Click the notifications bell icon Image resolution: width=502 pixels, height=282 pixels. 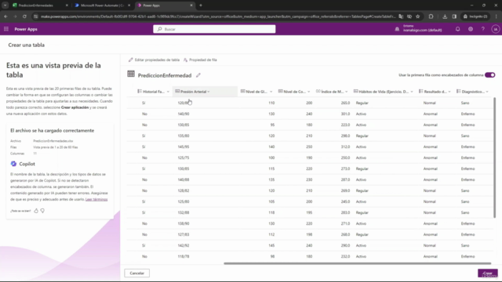[457, 29]
